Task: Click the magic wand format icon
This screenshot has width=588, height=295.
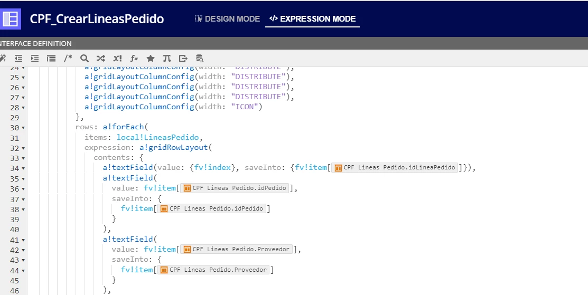Action: 3,59
